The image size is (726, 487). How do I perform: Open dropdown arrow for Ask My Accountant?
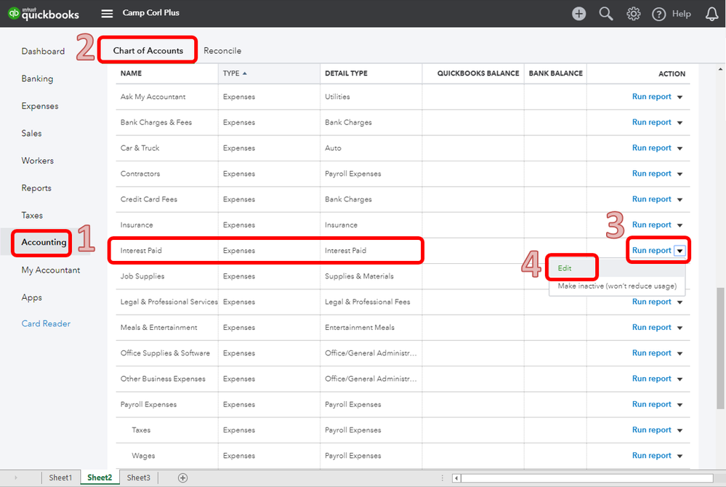click(679, 97)
